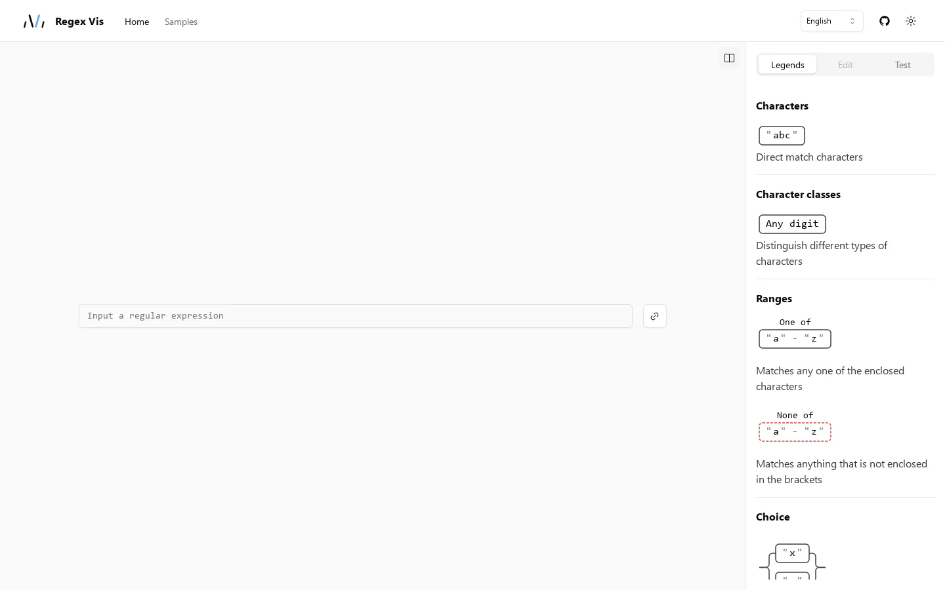This screenshot has height=590, width=945.
Task: Click the "x" node in the Choice legend
Action: (792, 553)
